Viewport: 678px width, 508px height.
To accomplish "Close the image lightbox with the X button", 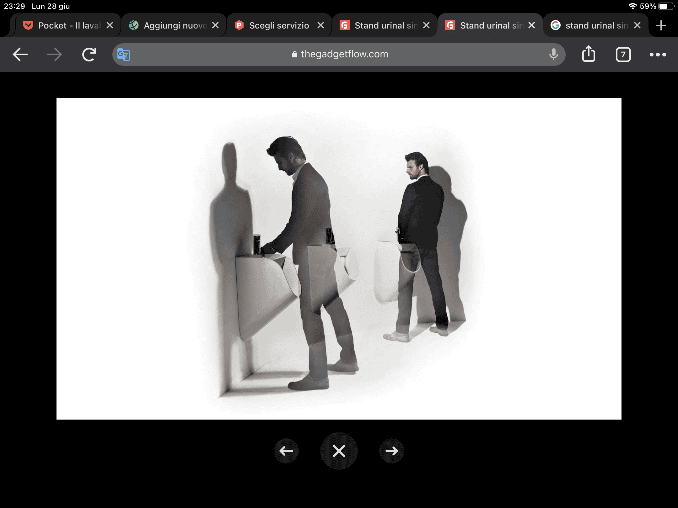I will point(339,451).
